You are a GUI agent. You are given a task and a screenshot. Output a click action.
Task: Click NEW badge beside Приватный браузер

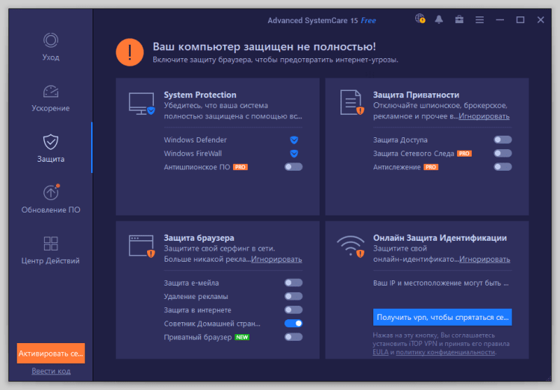tap(242, 337)
